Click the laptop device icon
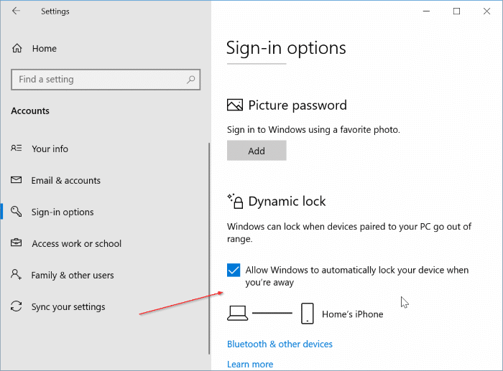The width and height of the screenshot is (503, 371). click(237, 314)
